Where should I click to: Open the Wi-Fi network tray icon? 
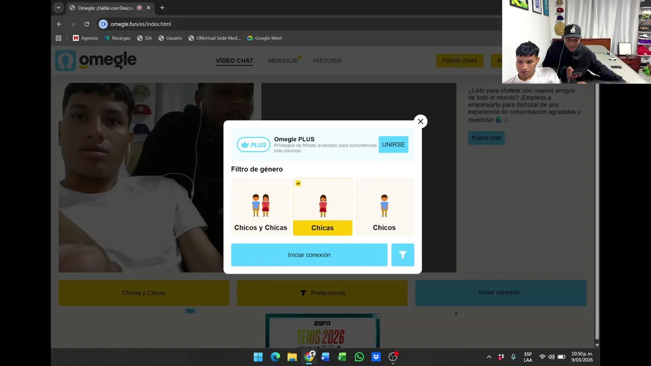click(x=542, y=357)
